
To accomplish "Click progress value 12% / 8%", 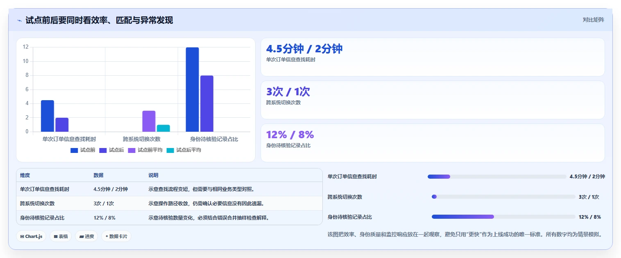I will click(x=590, y=217).
